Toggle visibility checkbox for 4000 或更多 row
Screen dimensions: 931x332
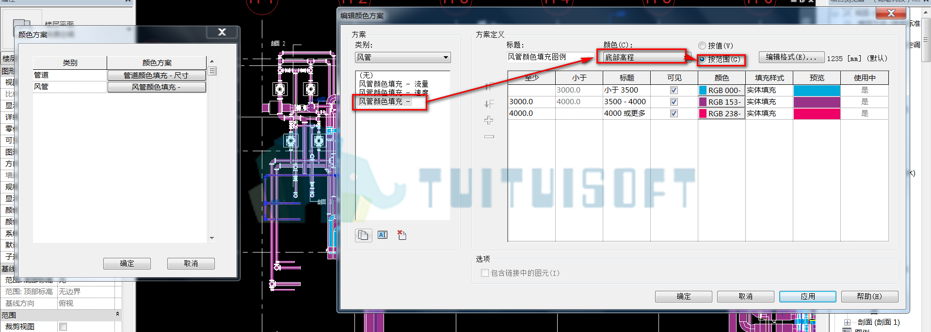[674, 113]
